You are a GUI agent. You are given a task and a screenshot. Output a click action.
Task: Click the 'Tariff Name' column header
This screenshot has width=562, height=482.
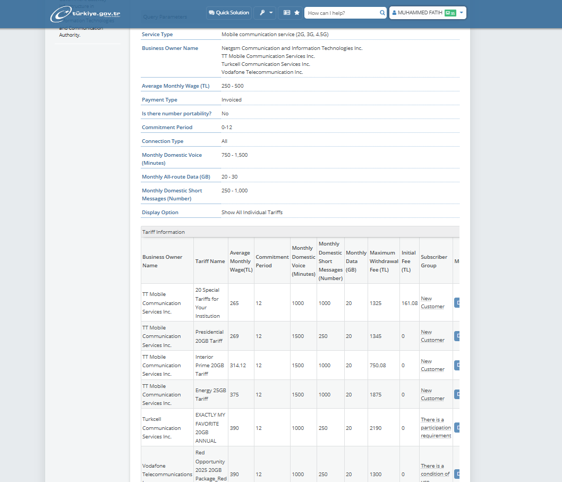[210, 261]
